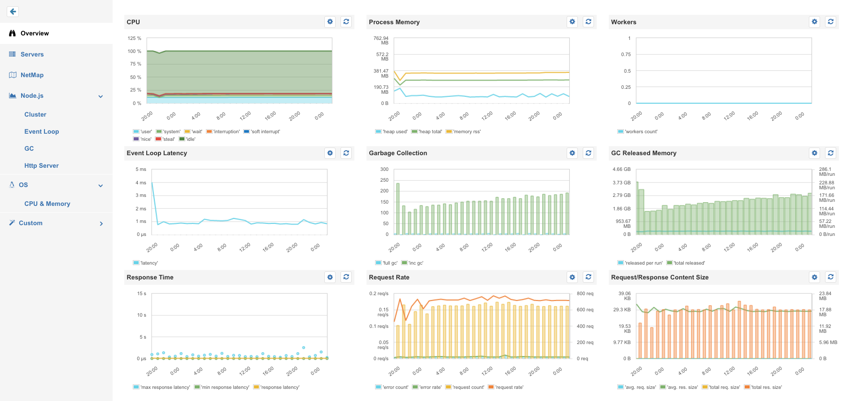Open settings for Event Loop Latency panel

[x=330, y=153]
